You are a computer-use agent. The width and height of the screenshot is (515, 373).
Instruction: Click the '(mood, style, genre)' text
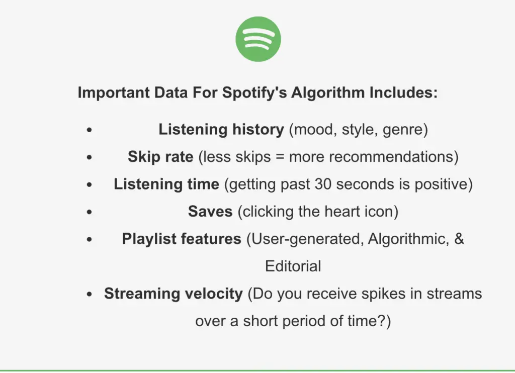pos(359,130)
